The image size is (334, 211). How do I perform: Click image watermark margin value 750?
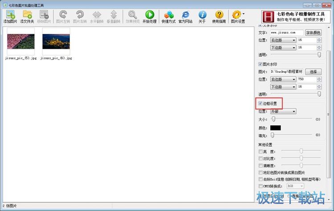point(307,79)
